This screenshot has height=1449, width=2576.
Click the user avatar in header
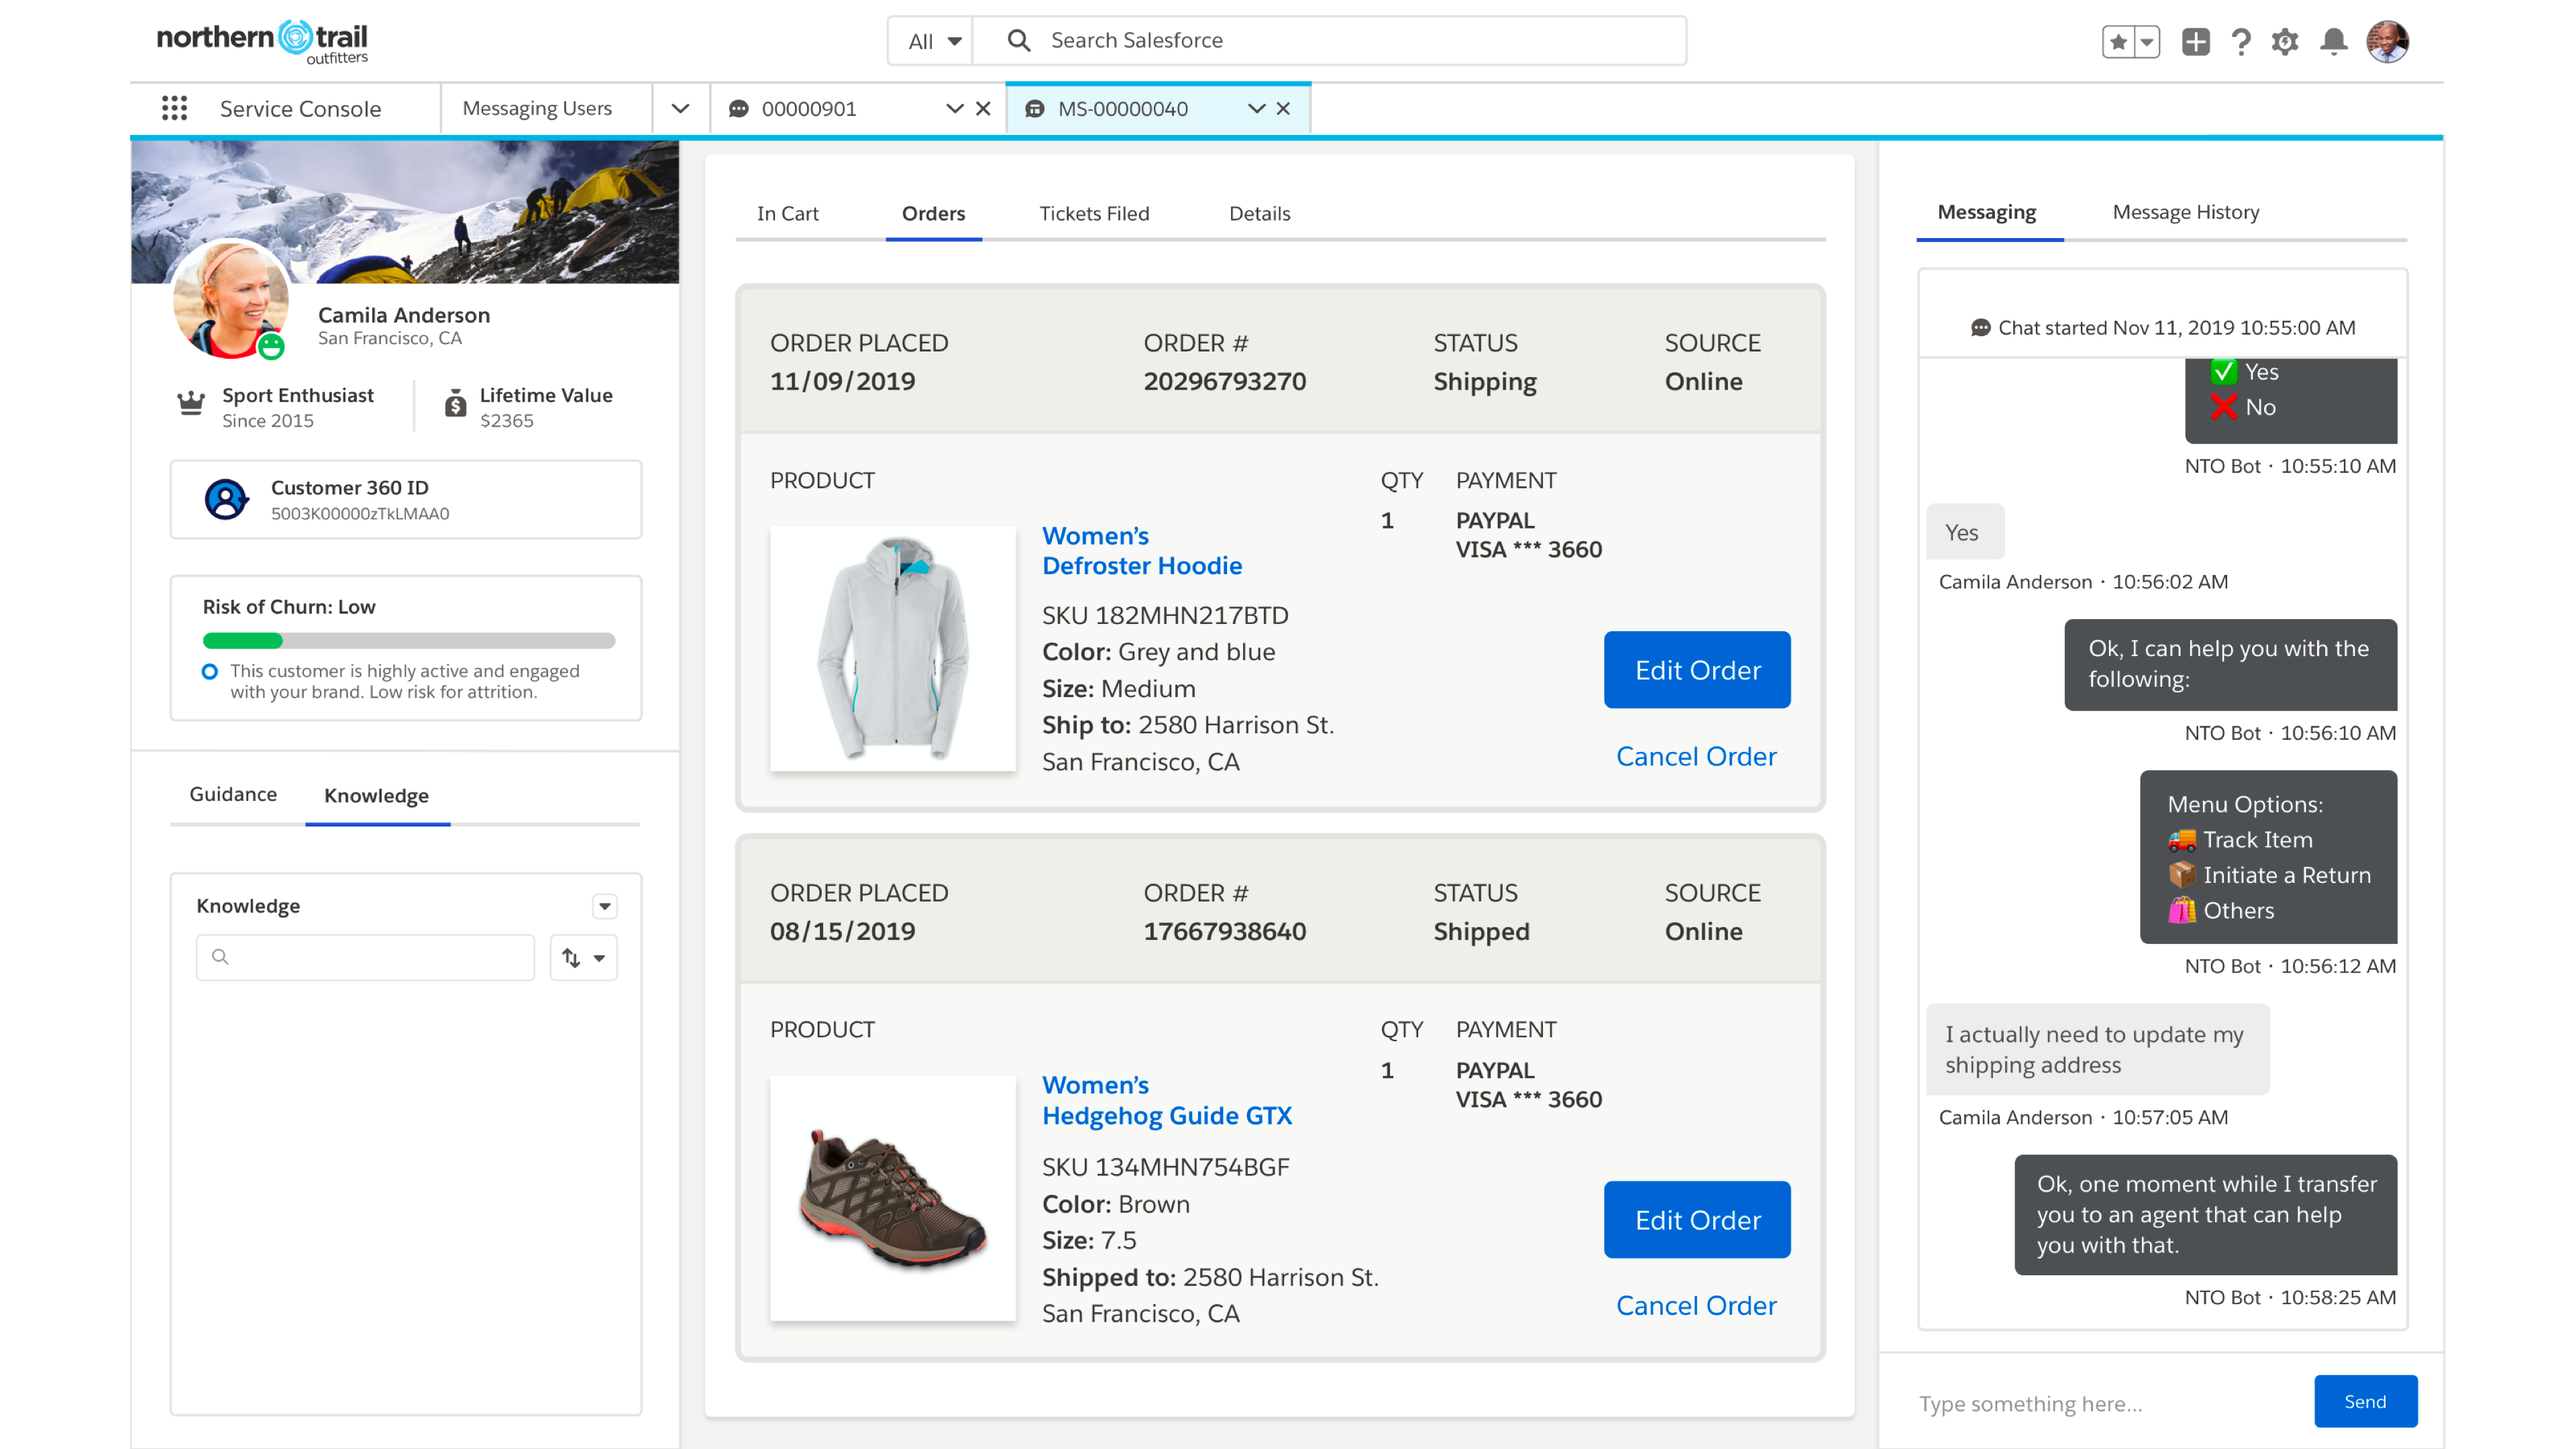[2387, 41]
